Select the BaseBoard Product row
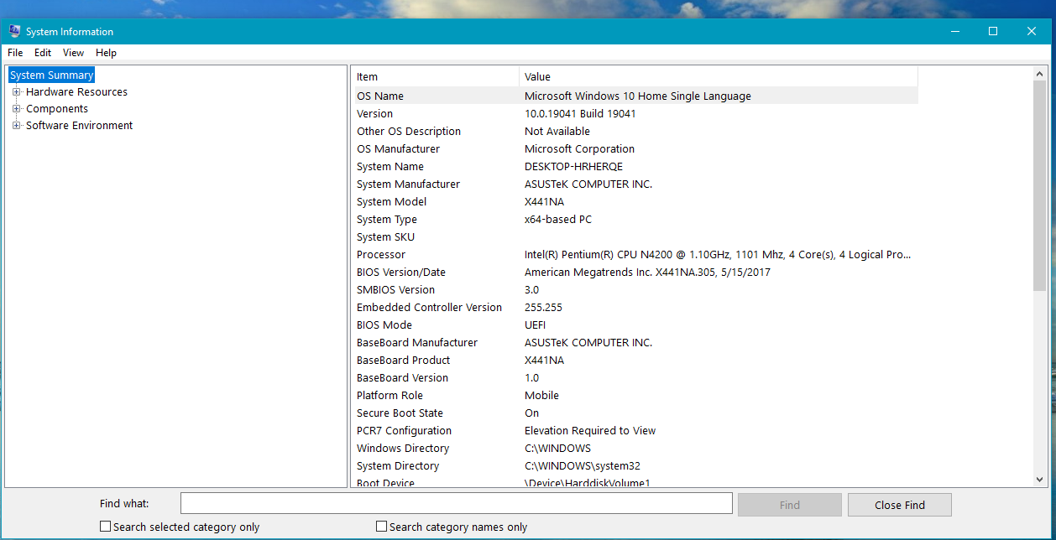 point(635,360)
